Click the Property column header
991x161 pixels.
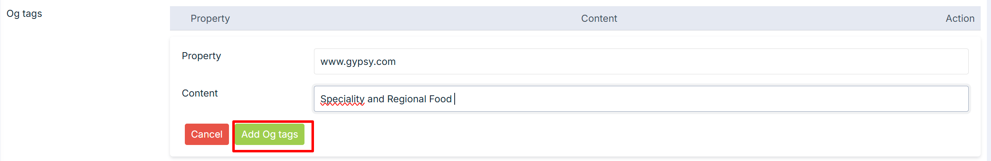[x=210, y=18]
